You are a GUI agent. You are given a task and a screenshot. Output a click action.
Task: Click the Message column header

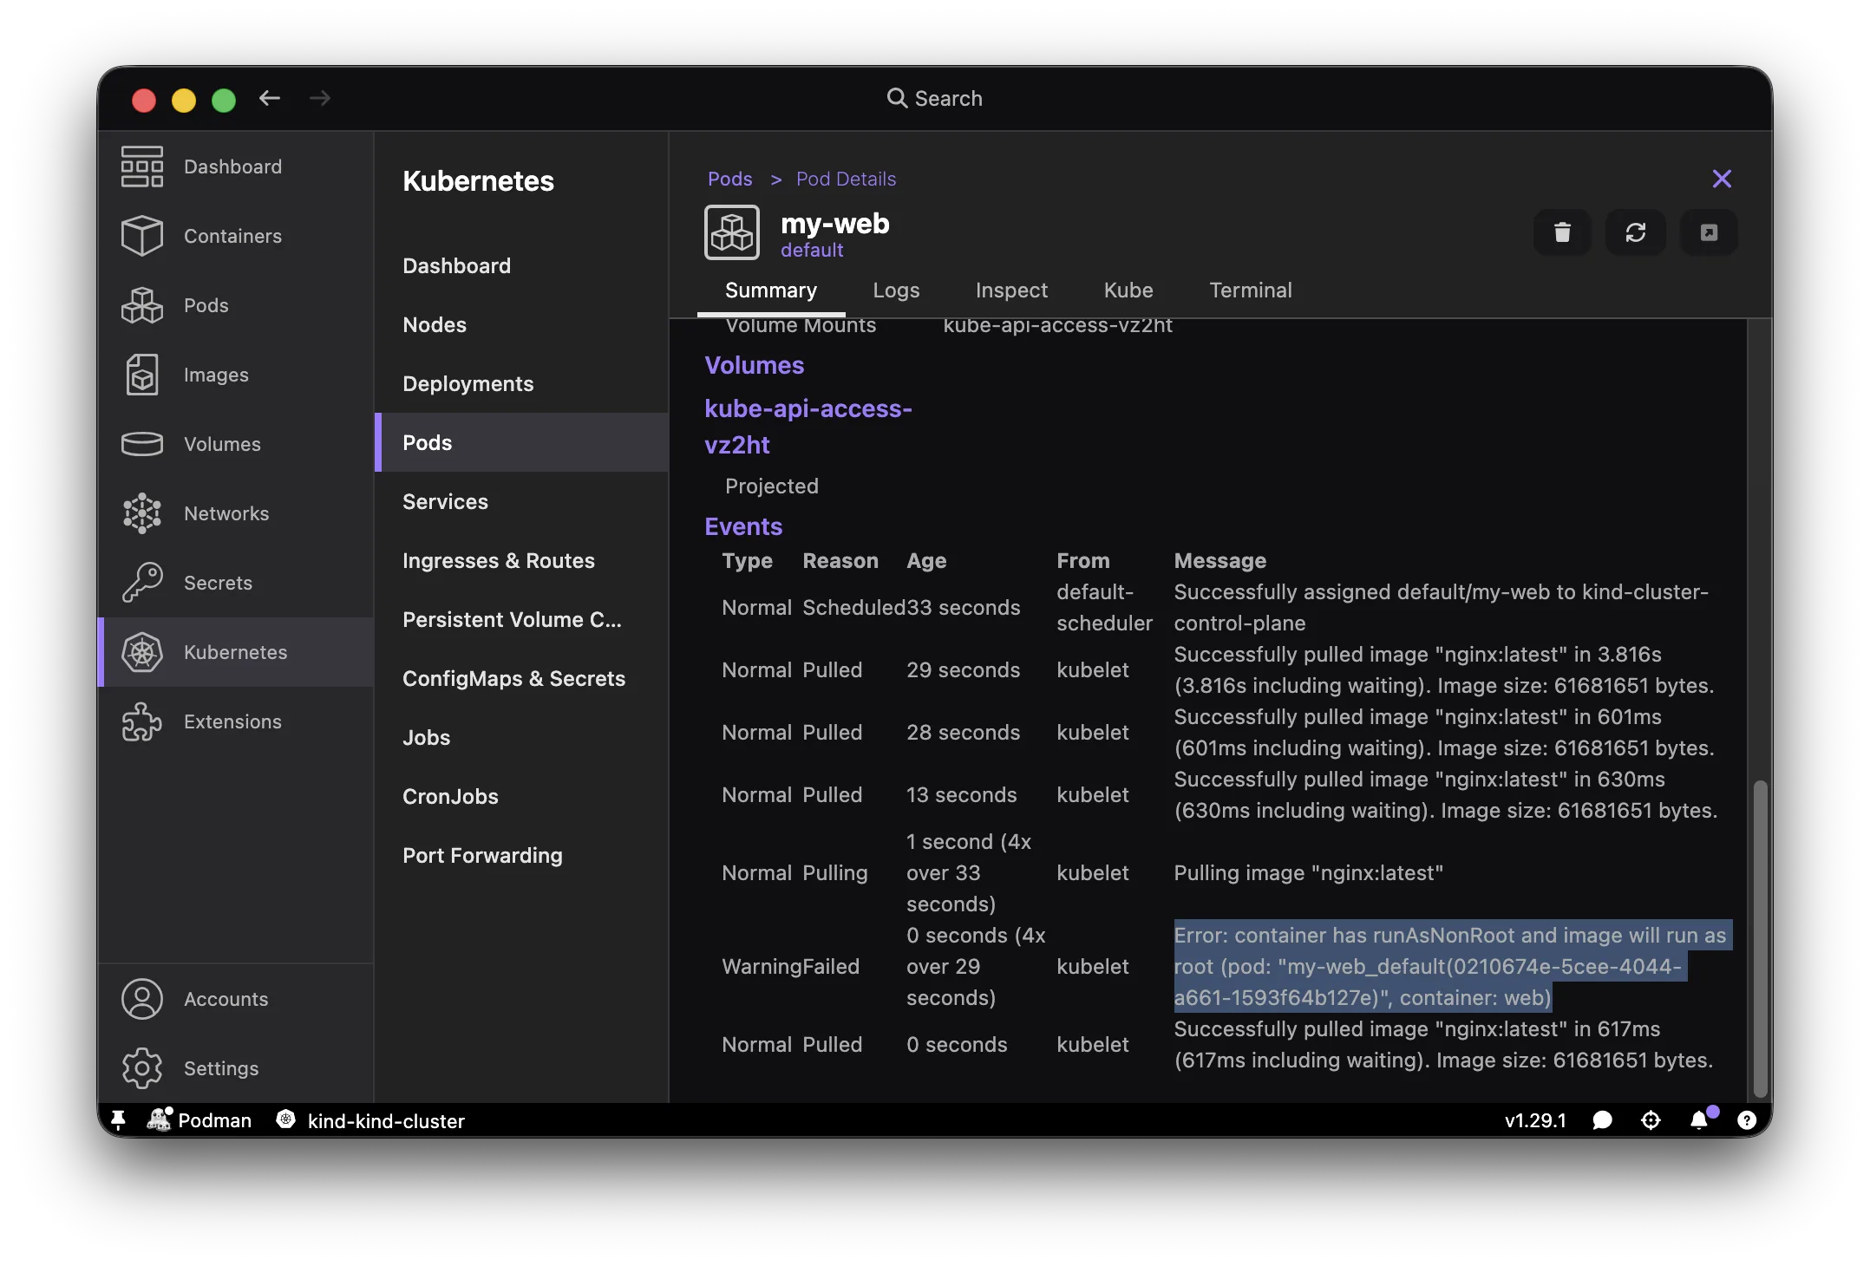point(1220,561)
